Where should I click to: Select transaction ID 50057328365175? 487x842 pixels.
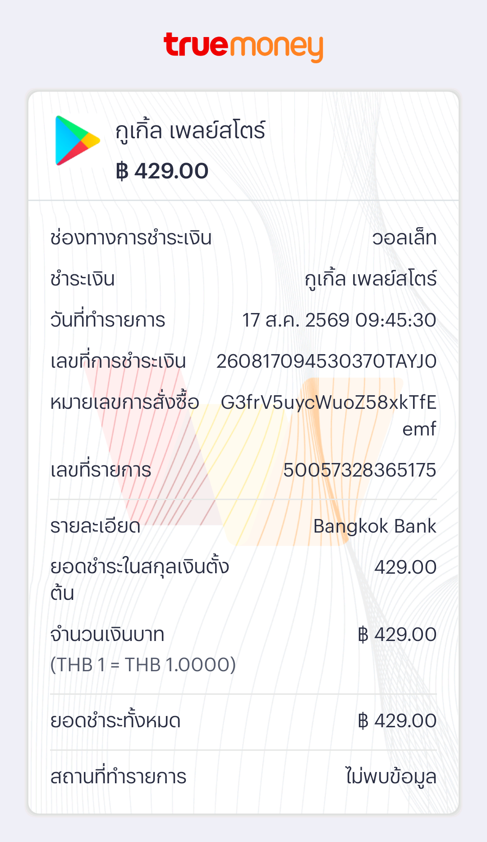(x=360, y=470)
